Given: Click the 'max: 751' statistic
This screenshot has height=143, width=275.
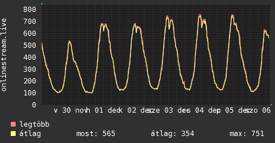Looking at the screenshot, I should coord(247,134).
